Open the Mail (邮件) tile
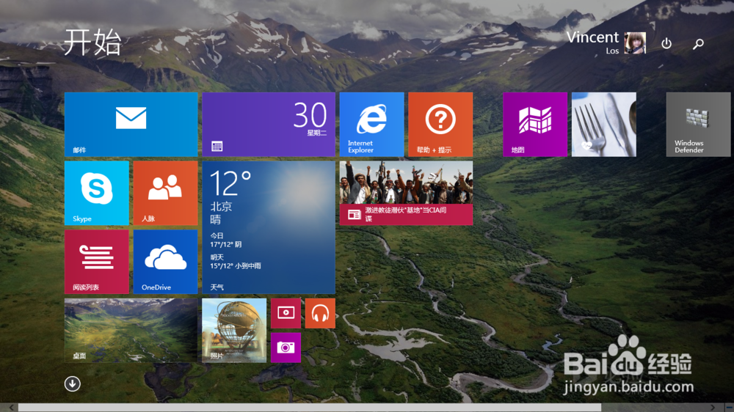This screenshot has height=412, width=734. [131, 125]
